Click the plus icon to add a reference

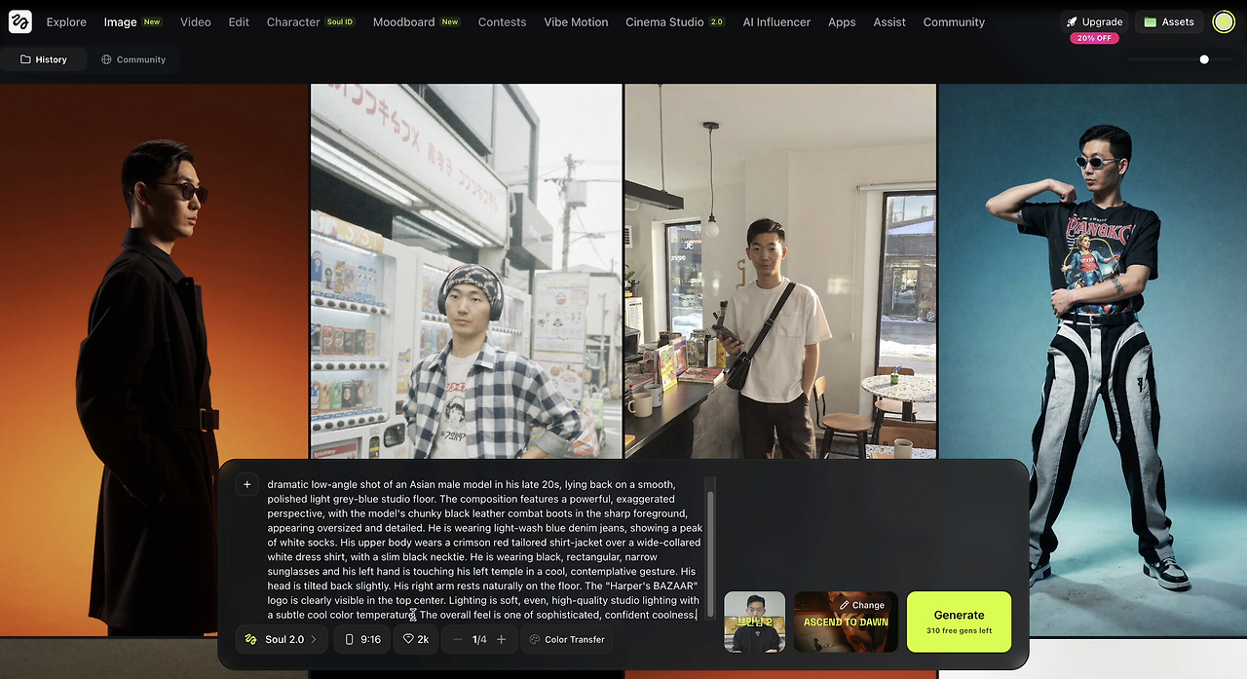click(x=246, y=483)
